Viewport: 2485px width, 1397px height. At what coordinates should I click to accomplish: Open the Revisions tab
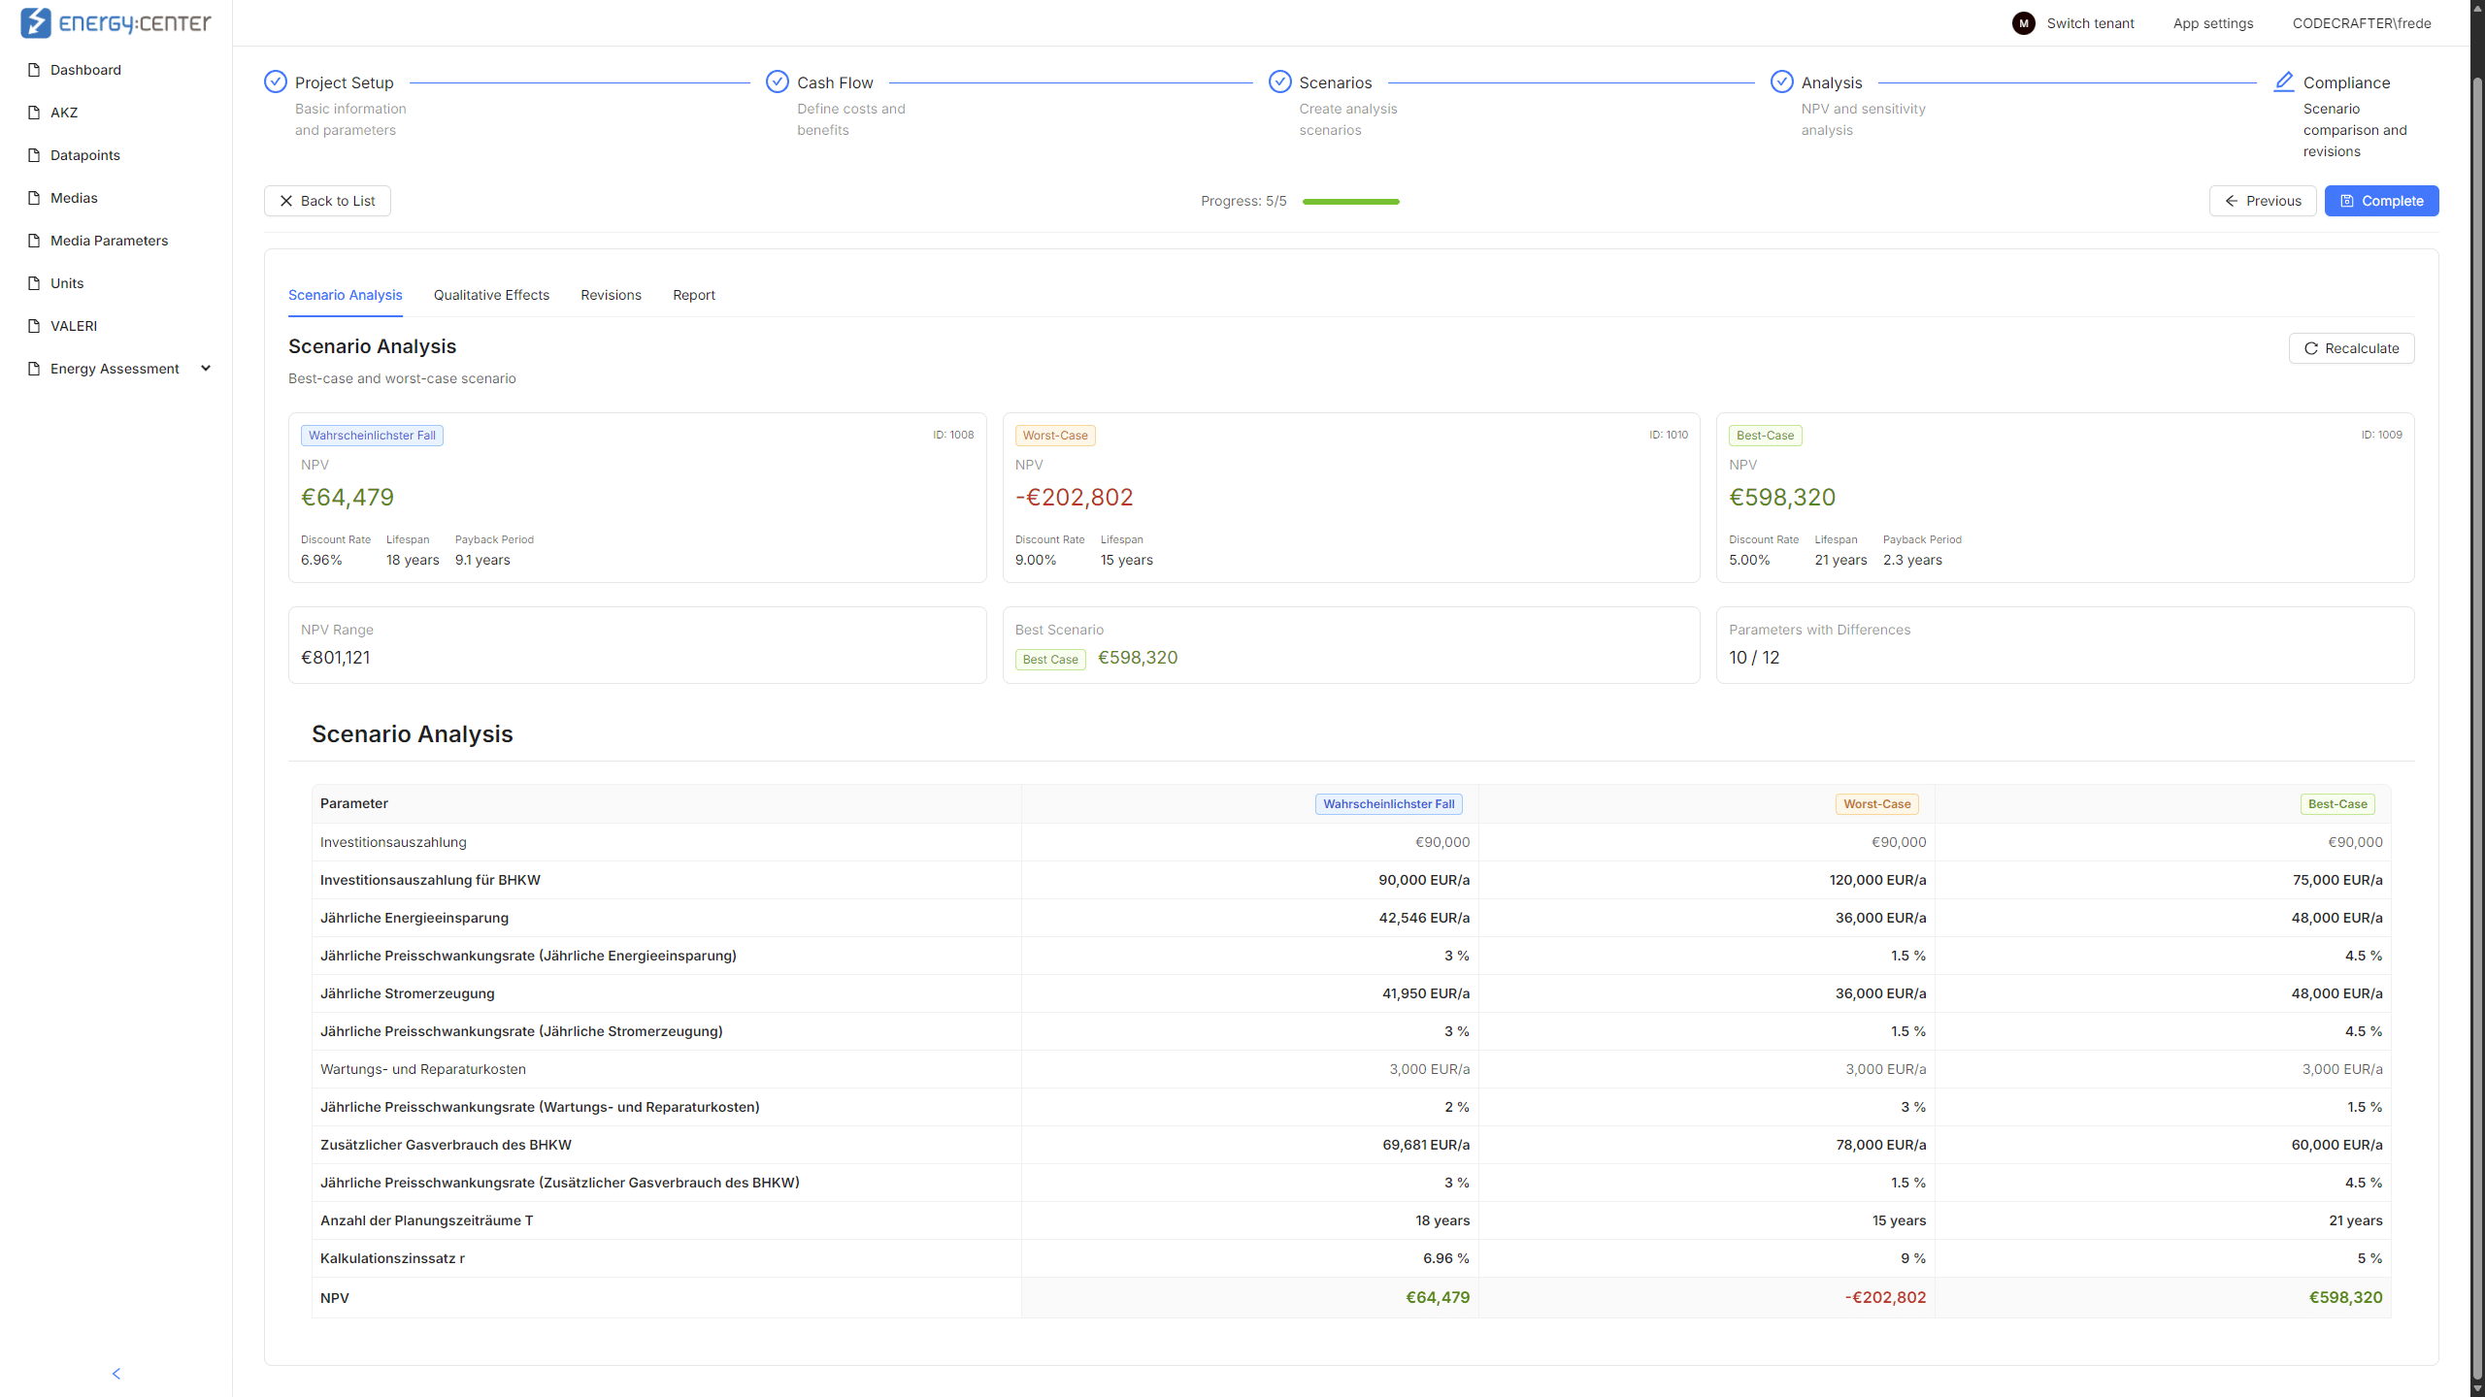pos(611,295)
